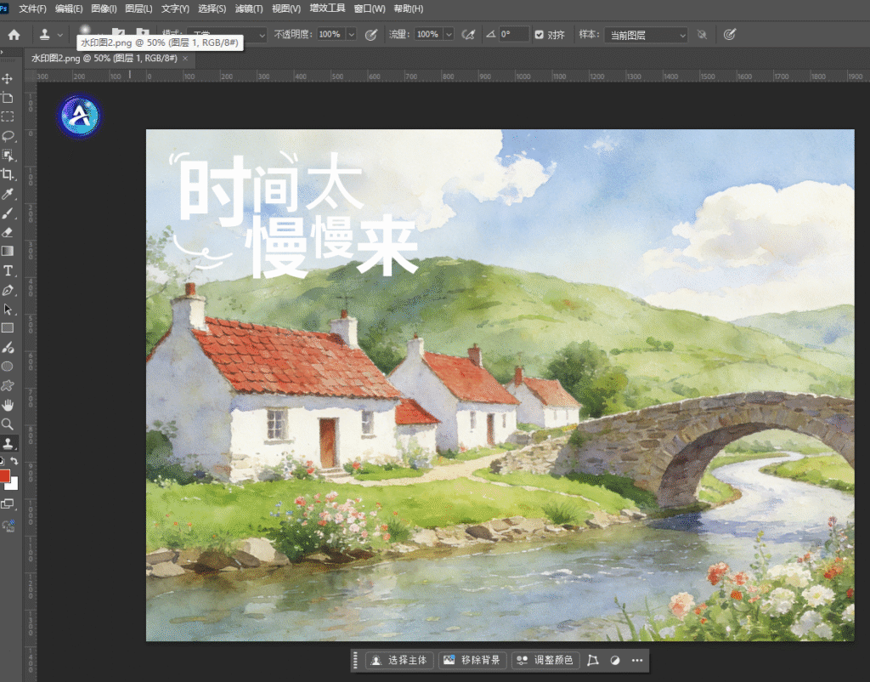The image size is (870, 682).
Task: Select the Clone Stamp tool in toolbar
Action: click(x=8, y=443)
